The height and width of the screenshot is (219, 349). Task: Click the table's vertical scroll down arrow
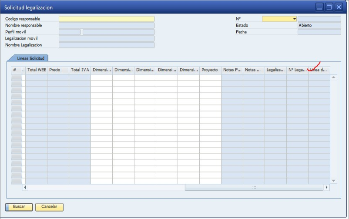click(334, 180)
